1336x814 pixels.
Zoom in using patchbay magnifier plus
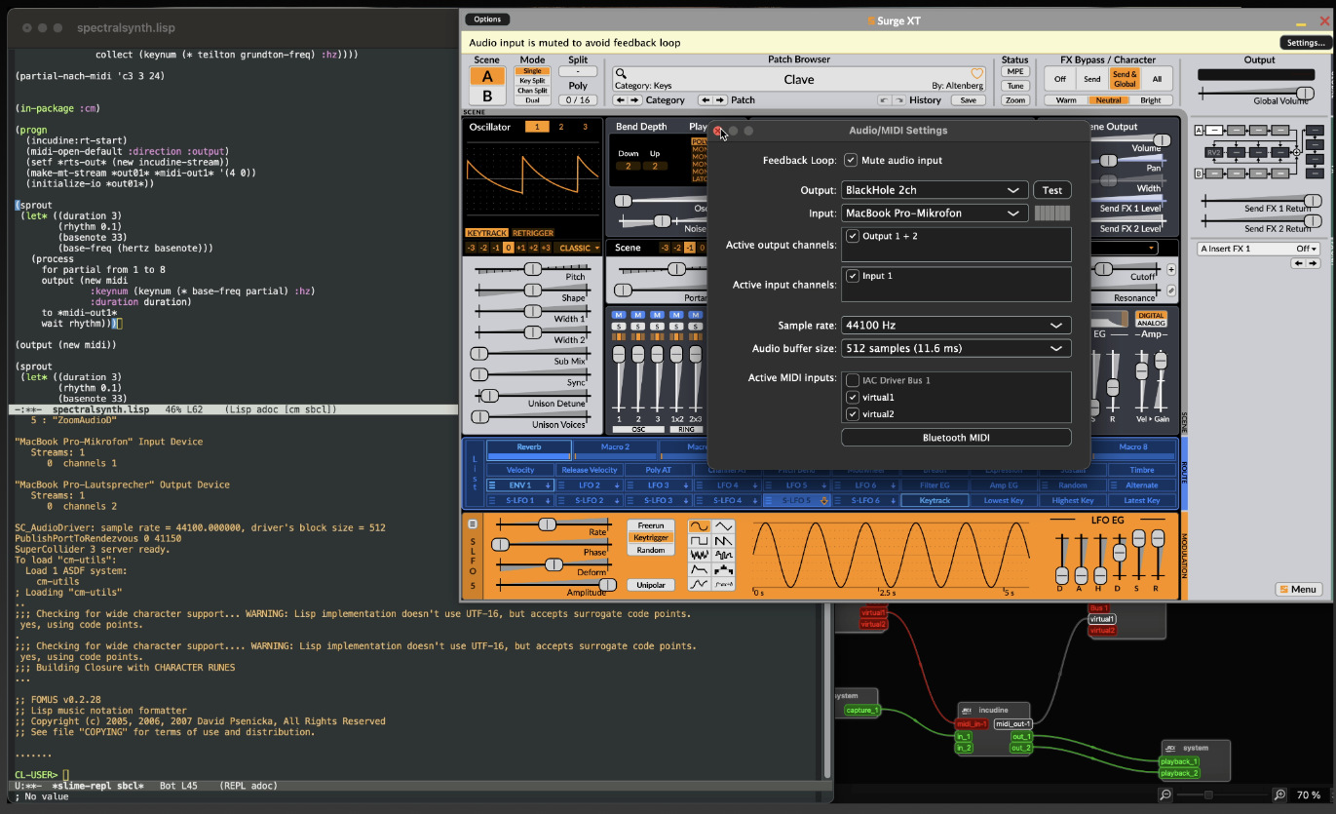pyautogui.click(x=1279, y=795)
